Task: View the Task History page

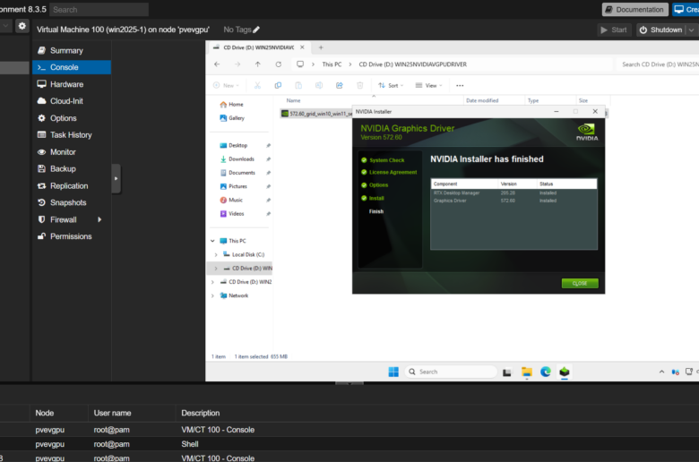Action: tap(72, 135)
